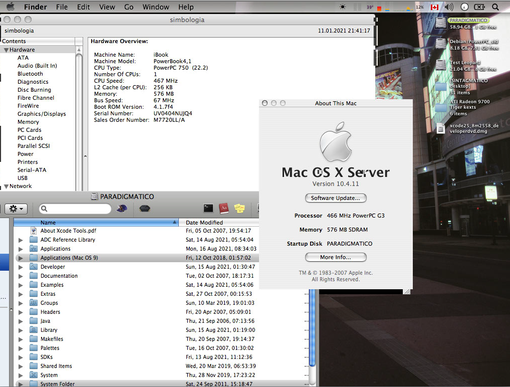The image size is (510, 387).
Task: Select the Test Leopard disk on desktop
Action: pos(441,66)
